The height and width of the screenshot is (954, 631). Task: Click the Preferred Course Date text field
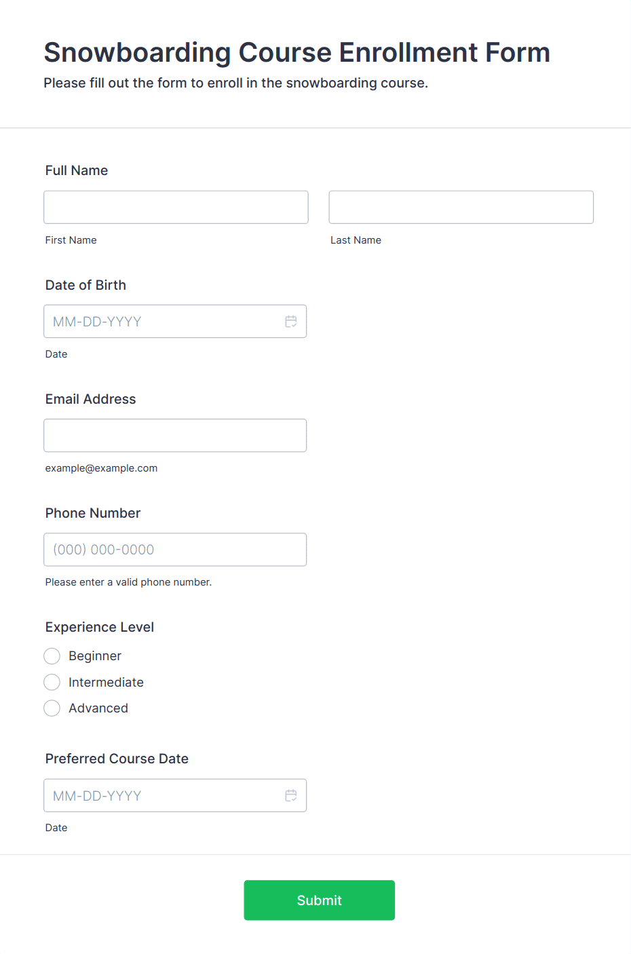point(163,795)
